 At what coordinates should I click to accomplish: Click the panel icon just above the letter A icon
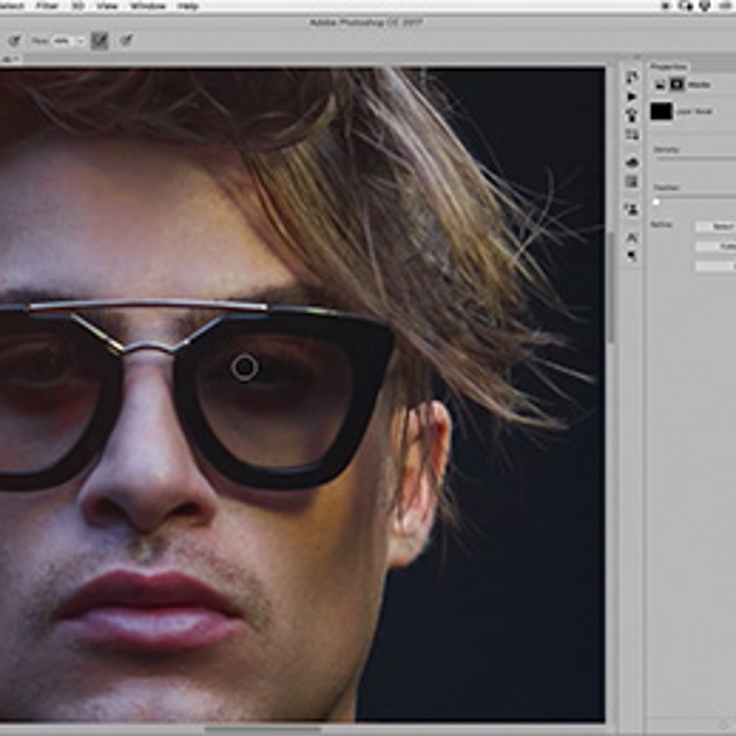(633, 209)
